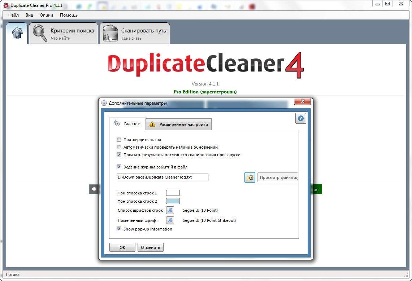This screenshot has height=281, width=412.
Task: Click the blue help question mark icon
Action: tap(300, 118)
